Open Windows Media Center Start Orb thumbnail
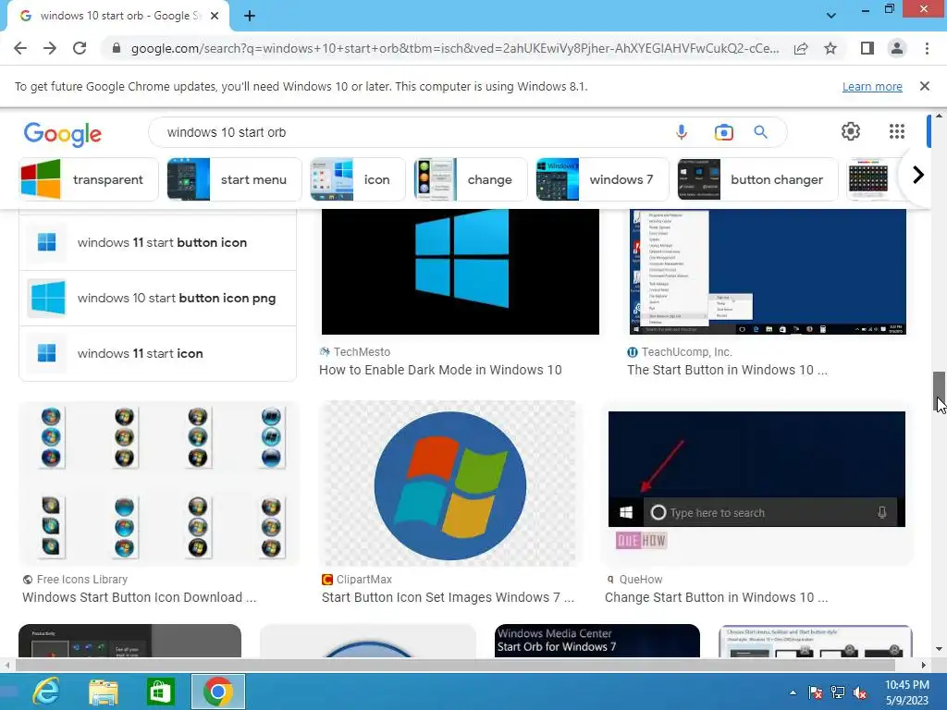 pos(596,641)
